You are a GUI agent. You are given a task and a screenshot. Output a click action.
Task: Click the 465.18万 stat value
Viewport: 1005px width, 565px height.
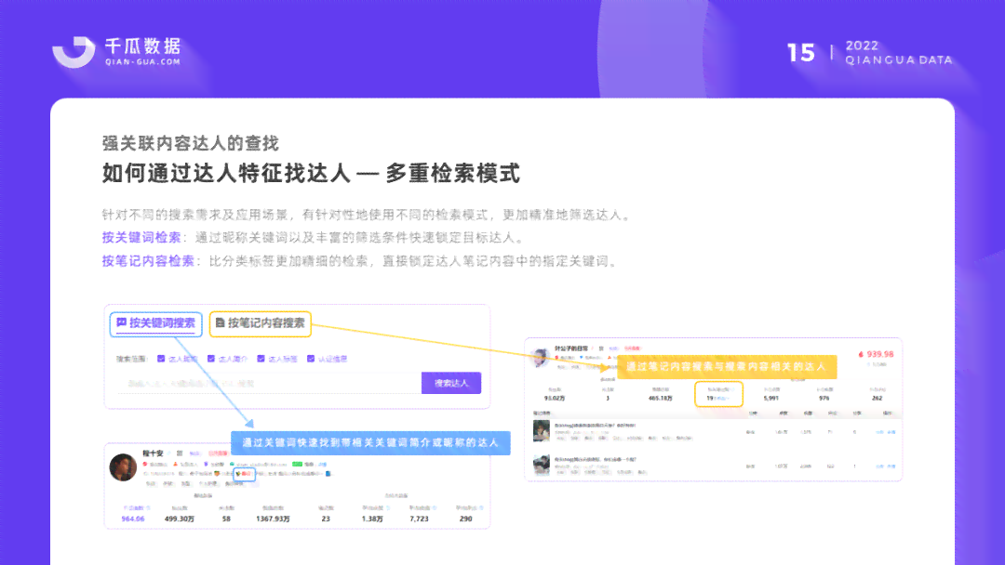point(660,398)
